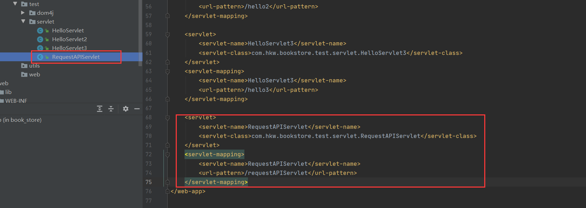Toggle code fold marker on line 59
This screenshot has height=208, width=586.
168,34
